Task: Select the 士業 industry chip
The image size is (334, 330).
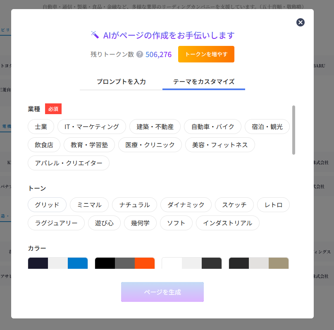Action: click(x=41, y=127)
